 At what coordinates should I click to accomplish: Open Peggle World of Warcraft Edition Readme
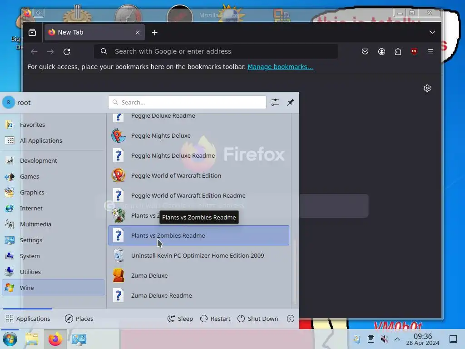point(199,195)
